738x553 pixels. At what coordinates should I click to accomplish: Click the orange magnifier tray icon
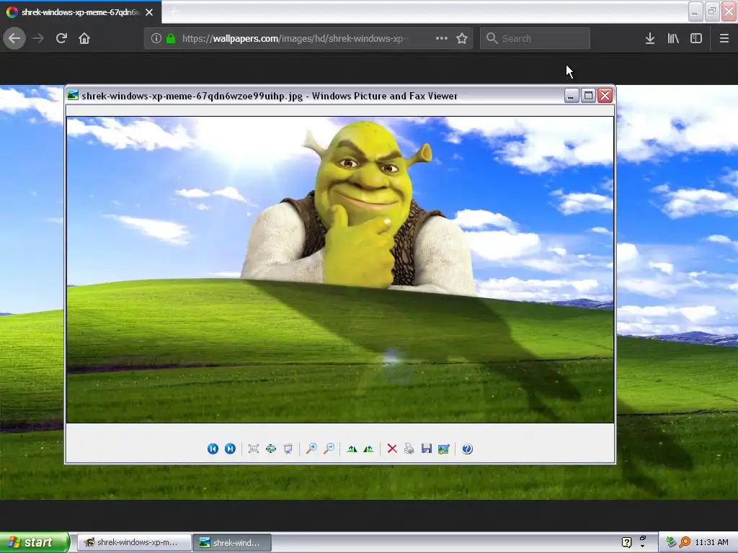(685, 542)
